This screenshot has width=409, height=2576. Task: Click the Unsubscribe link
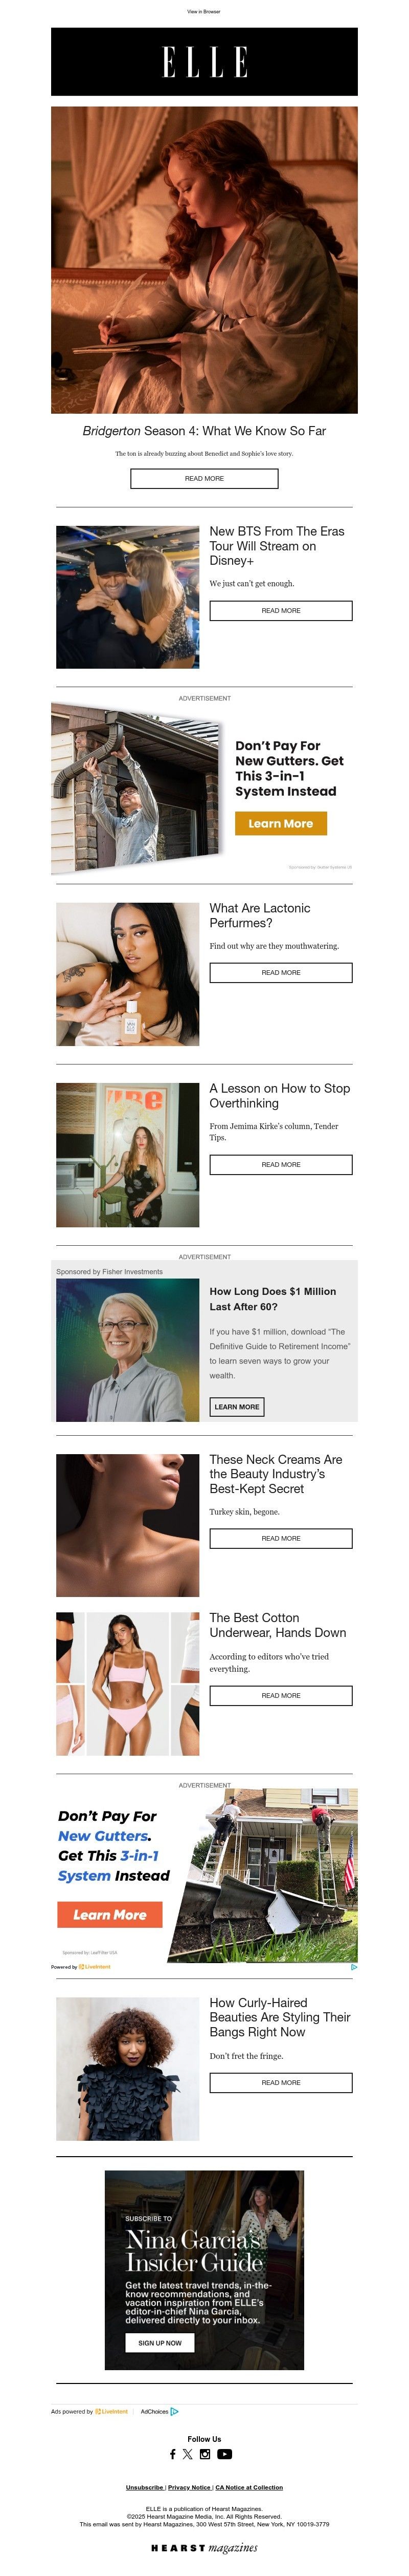pyautogui.click(x=145, y=2487)
